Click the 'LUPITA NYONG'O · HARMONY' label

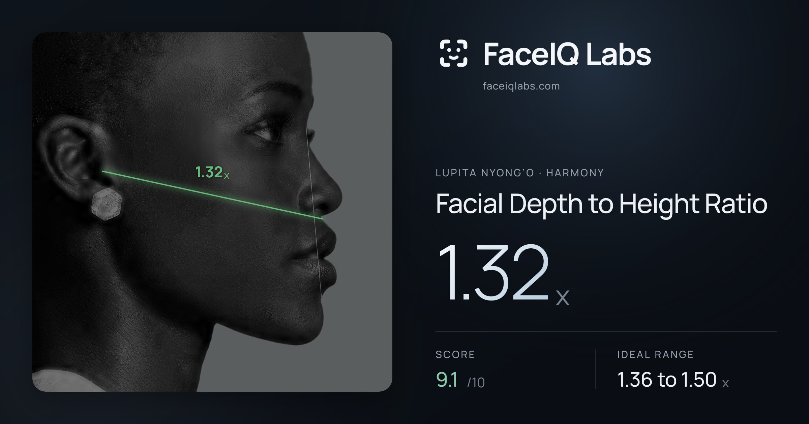tap(519, 173)
